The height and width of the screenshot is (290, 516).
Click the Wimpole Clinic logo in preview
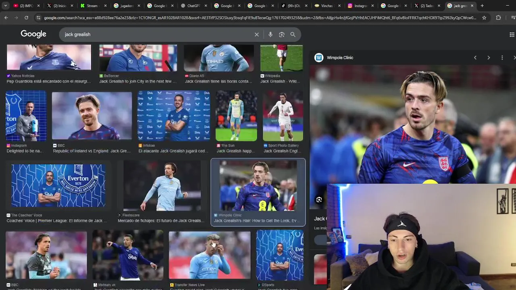tap(319, 58)
